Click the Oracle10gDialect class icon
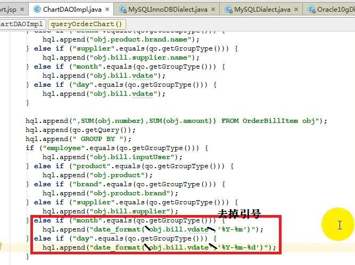The width and height of the screenshot is (355, 265). tap(312, 9)
